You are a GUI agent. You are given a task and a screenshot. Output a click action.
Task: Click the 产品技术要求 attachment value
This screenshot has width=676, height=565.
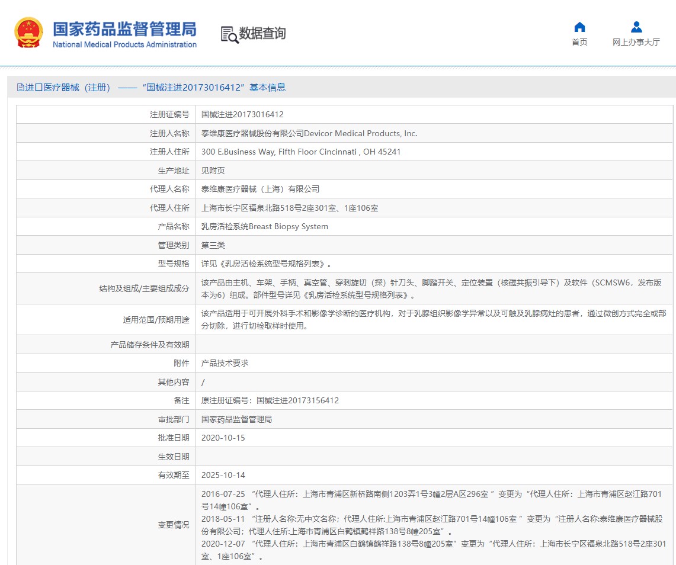click(225, 363)
